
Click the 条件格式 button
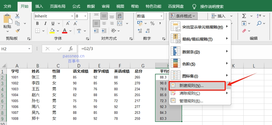184,16
